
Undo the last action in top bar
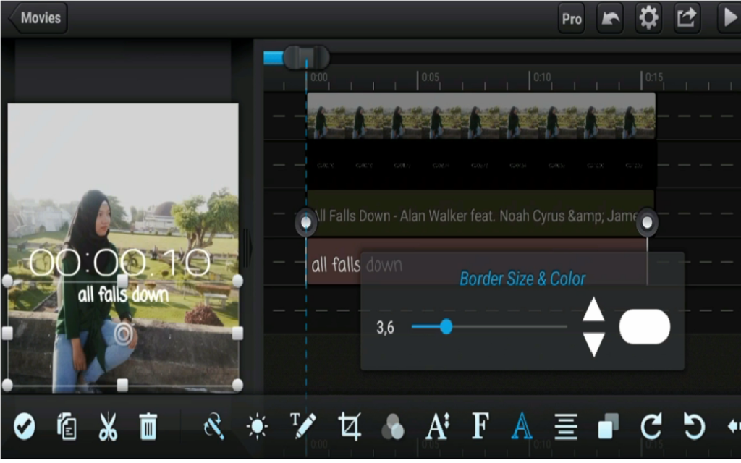click(609, 18)
